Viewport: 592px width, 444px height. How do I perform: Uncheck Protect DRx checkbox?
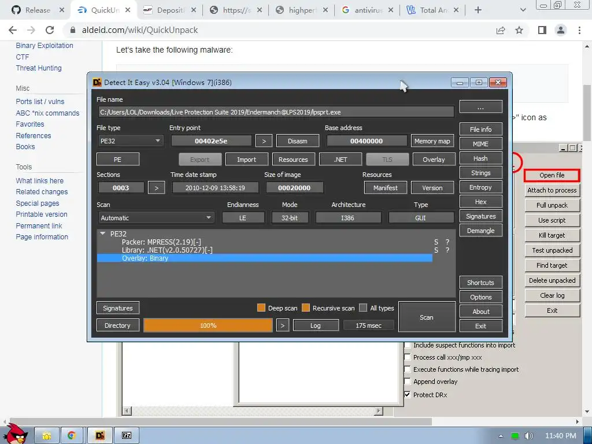pyautogui.click(x=408, y=394)
